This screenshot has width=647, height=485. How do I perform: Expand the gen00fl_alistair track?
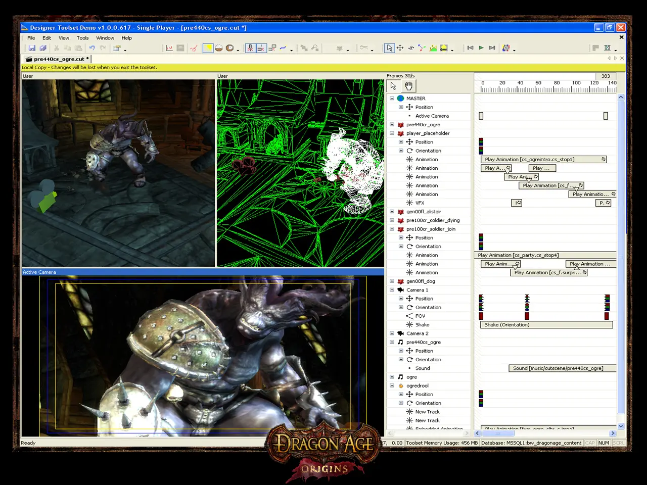pos(392,212)
